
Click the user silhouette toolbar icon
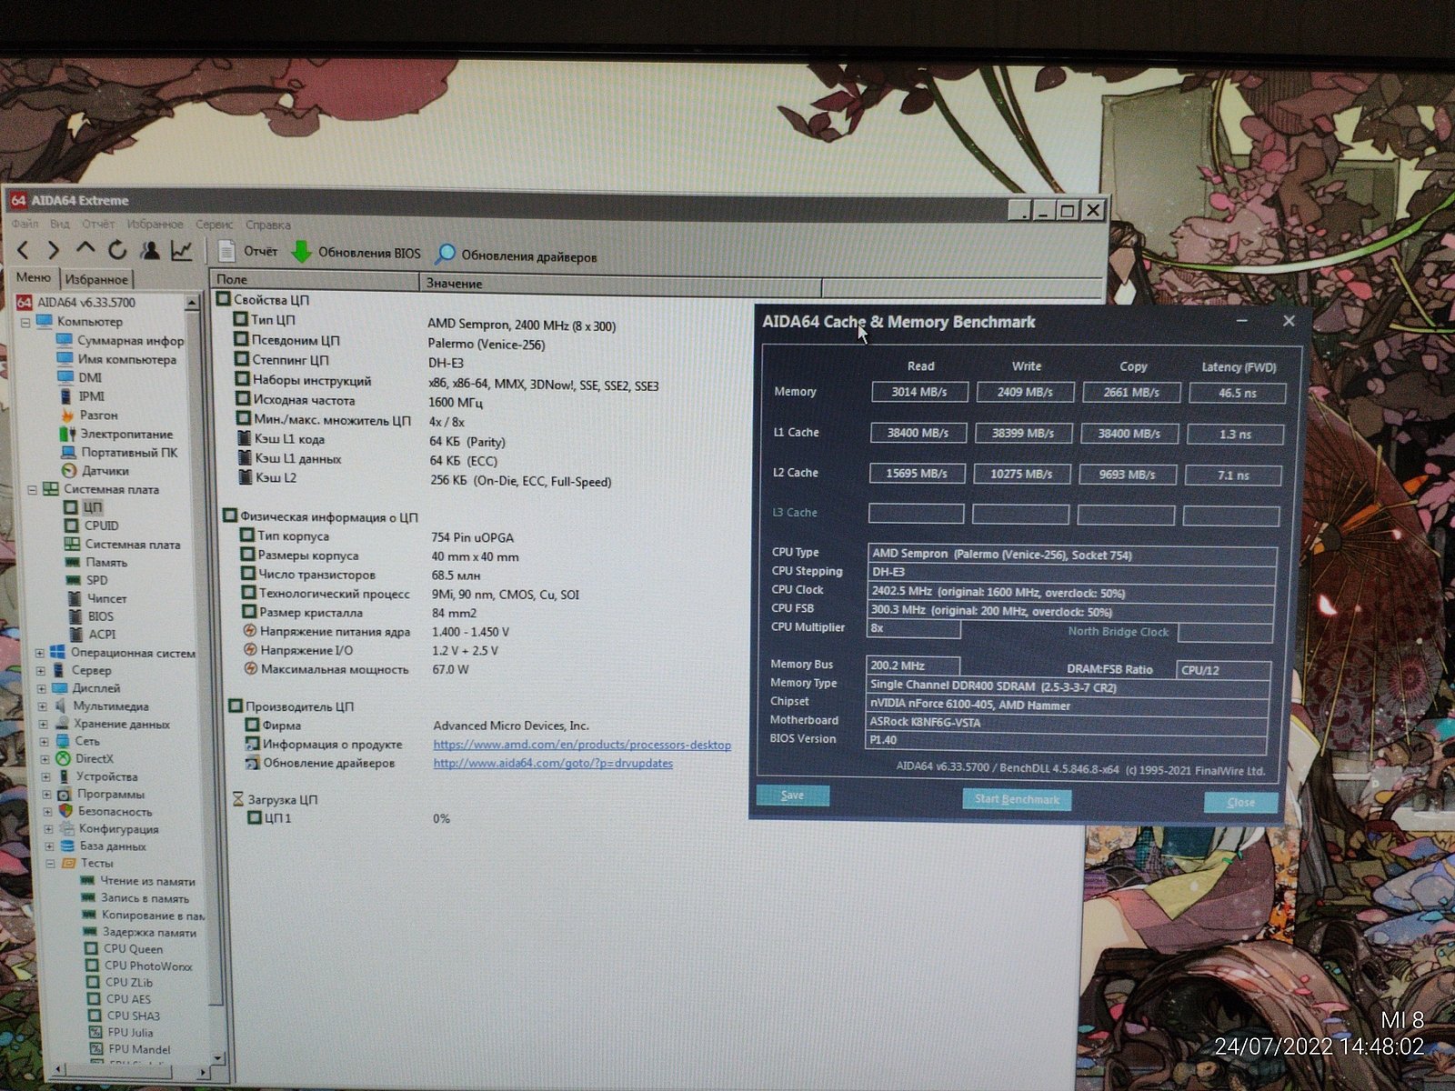150,250
